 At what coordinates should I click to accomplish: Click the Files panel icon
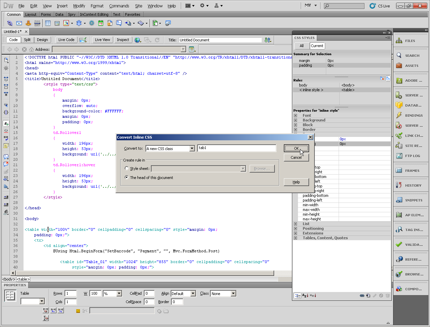pyautogui.click(x=399, y=41)
